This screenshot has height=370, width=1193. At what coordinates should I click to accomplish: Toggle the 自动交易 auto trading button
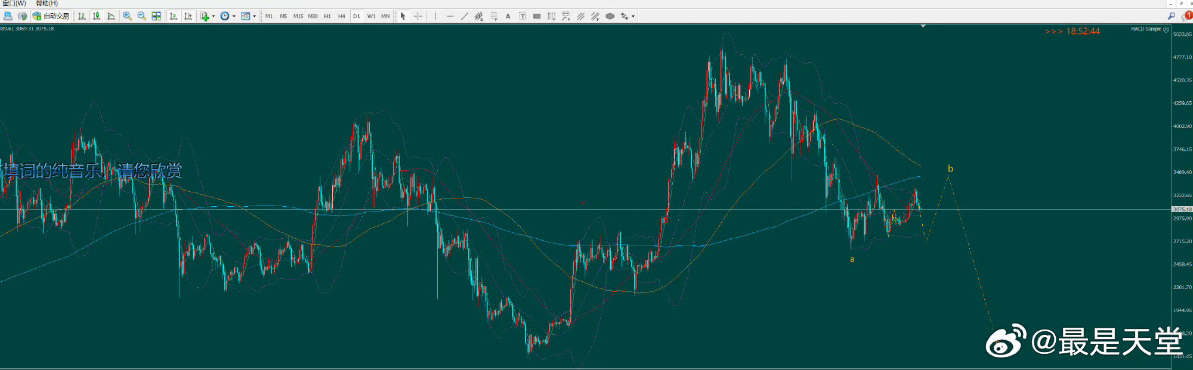[x=51, y=16]
